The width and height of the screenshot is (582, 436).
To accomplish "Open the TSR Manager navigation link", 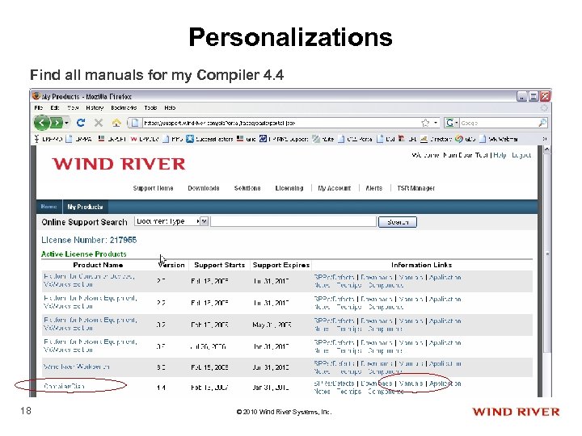I will (x=415, y=188).
